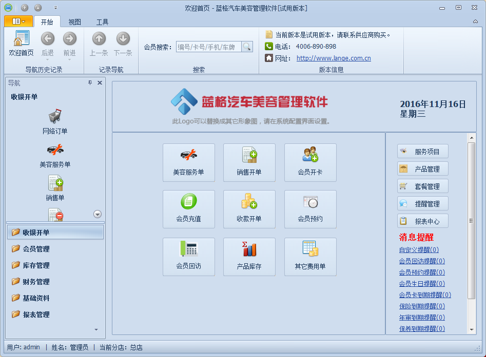
Task: Open navigation pane options arrow at bottom
Action: (x=96, y=330)
